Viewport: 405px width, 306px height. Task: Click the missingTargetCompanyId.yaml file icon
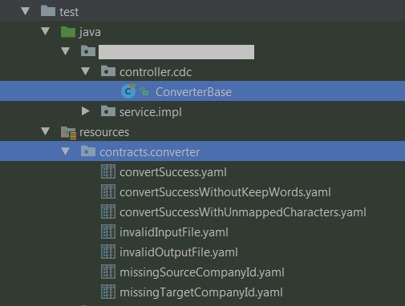tap(108, 292)
